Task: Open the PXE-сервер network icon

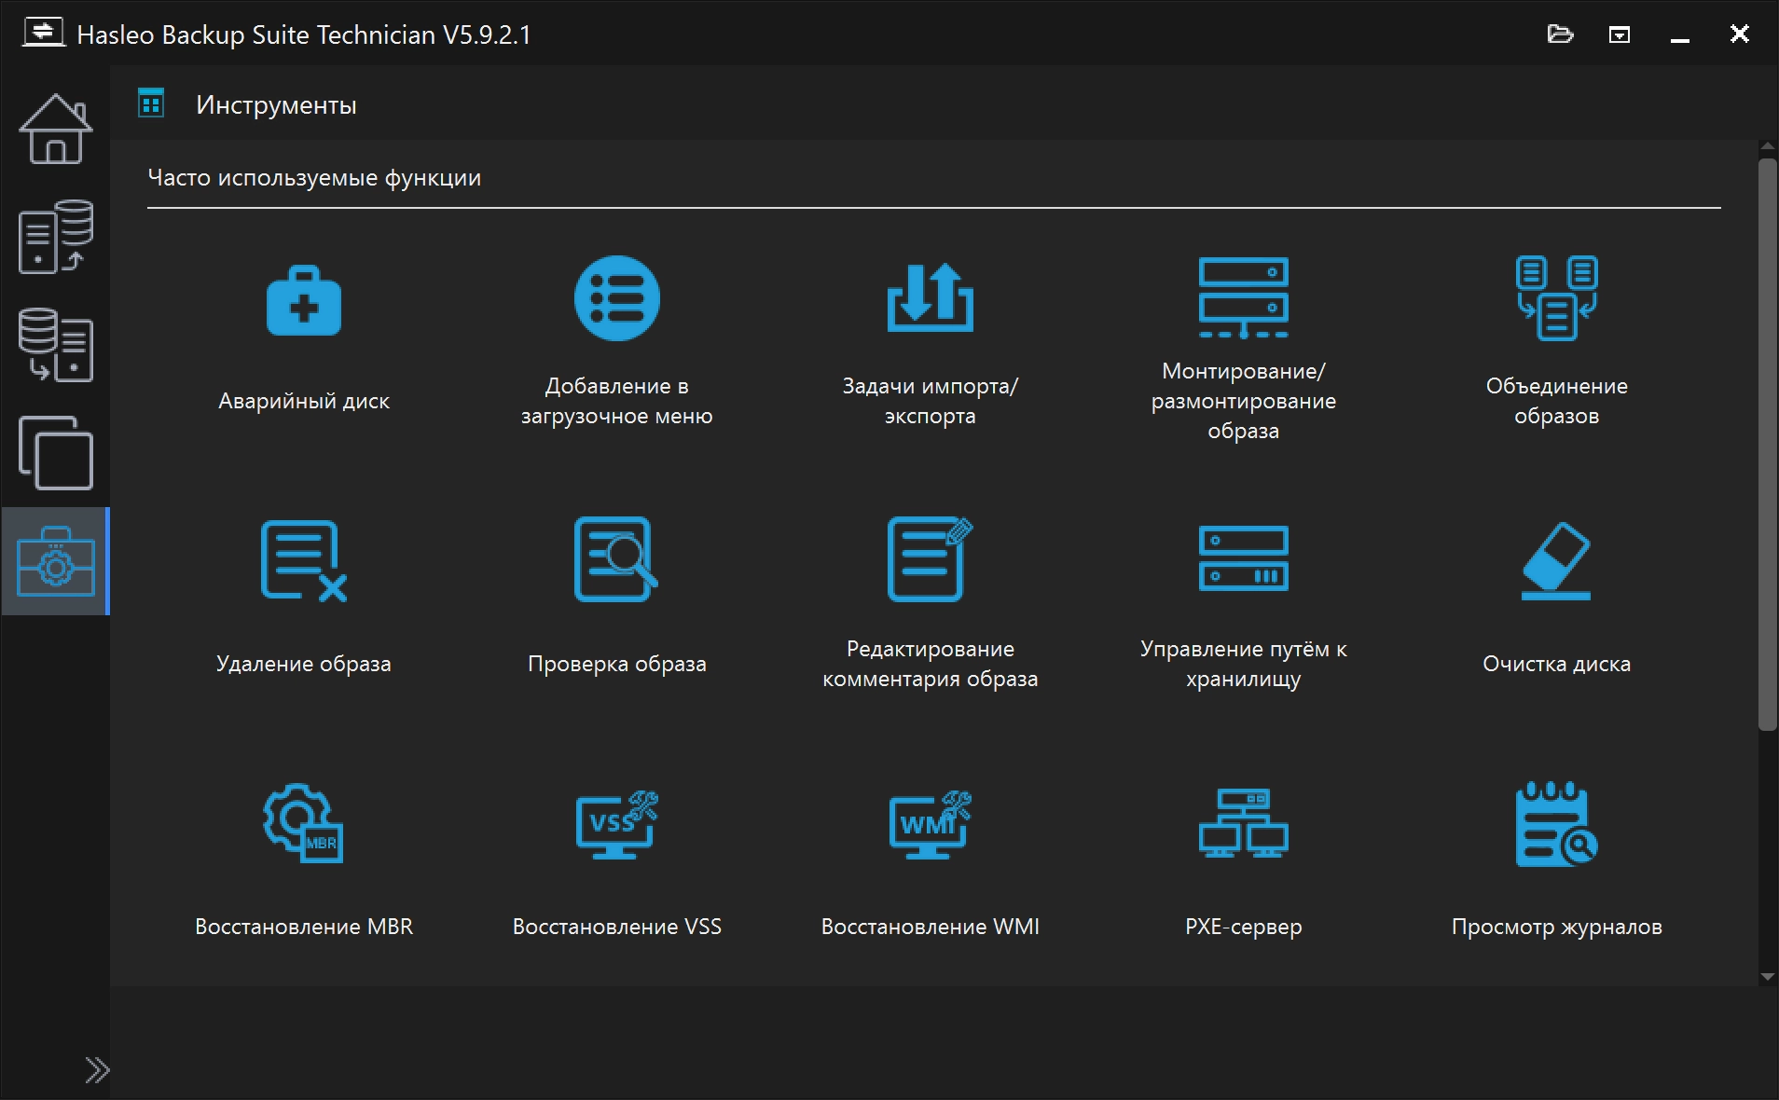Action: click(1244, 823)
